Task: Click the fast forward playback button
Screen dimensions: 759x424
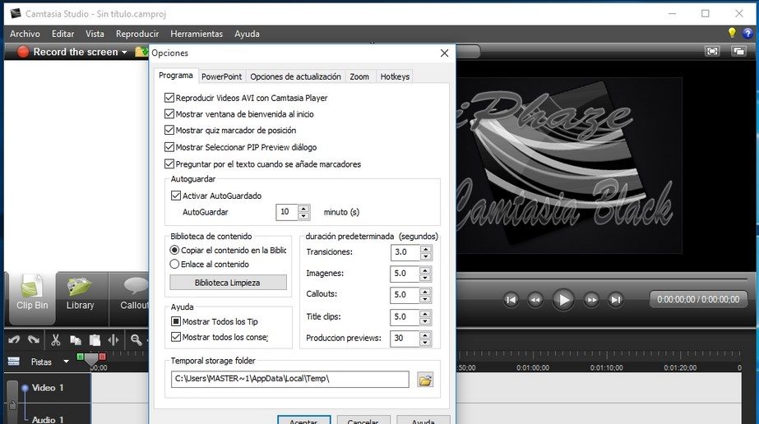Action: click(x=591, y=300)
